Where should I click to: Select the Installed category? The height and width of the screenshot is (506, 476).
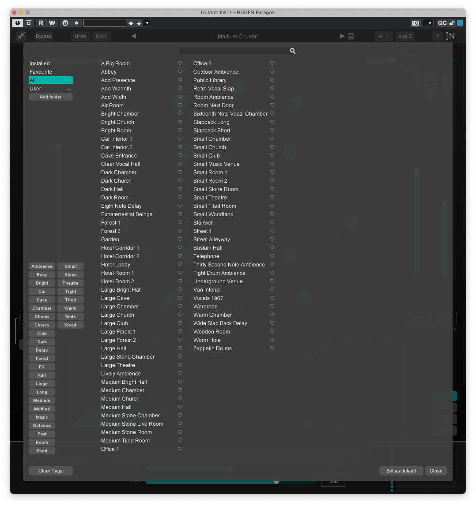click(40, 64)
